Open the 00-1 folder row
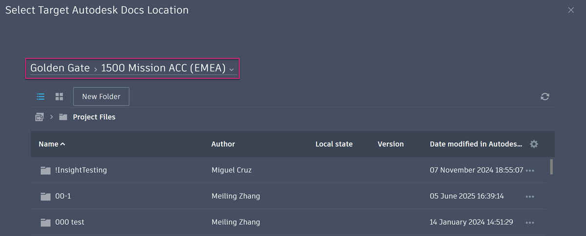 pyautogui.click(x=63, y=196)
